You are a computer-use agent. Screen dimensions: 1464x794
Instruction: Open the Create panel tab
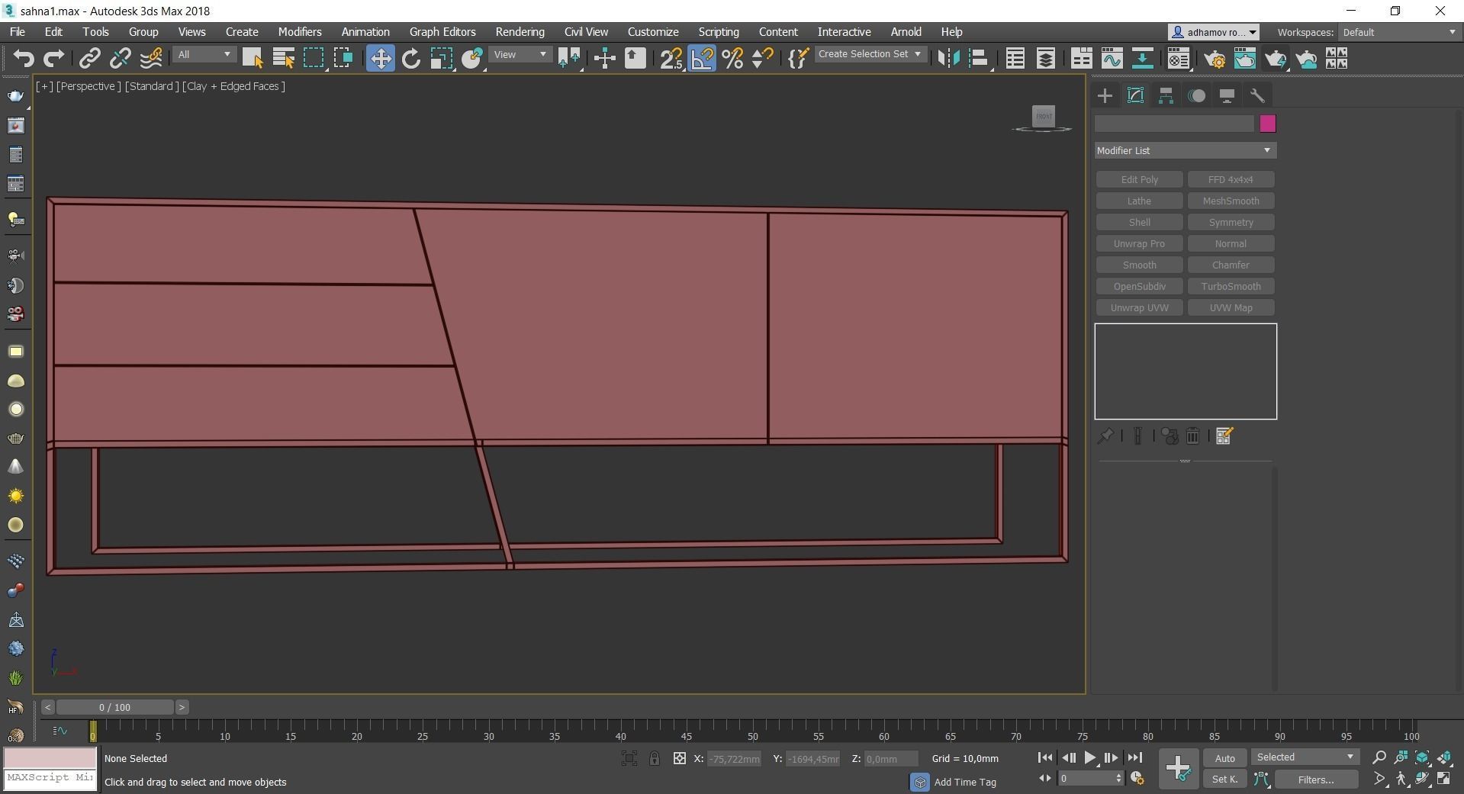pos(1105,95)
